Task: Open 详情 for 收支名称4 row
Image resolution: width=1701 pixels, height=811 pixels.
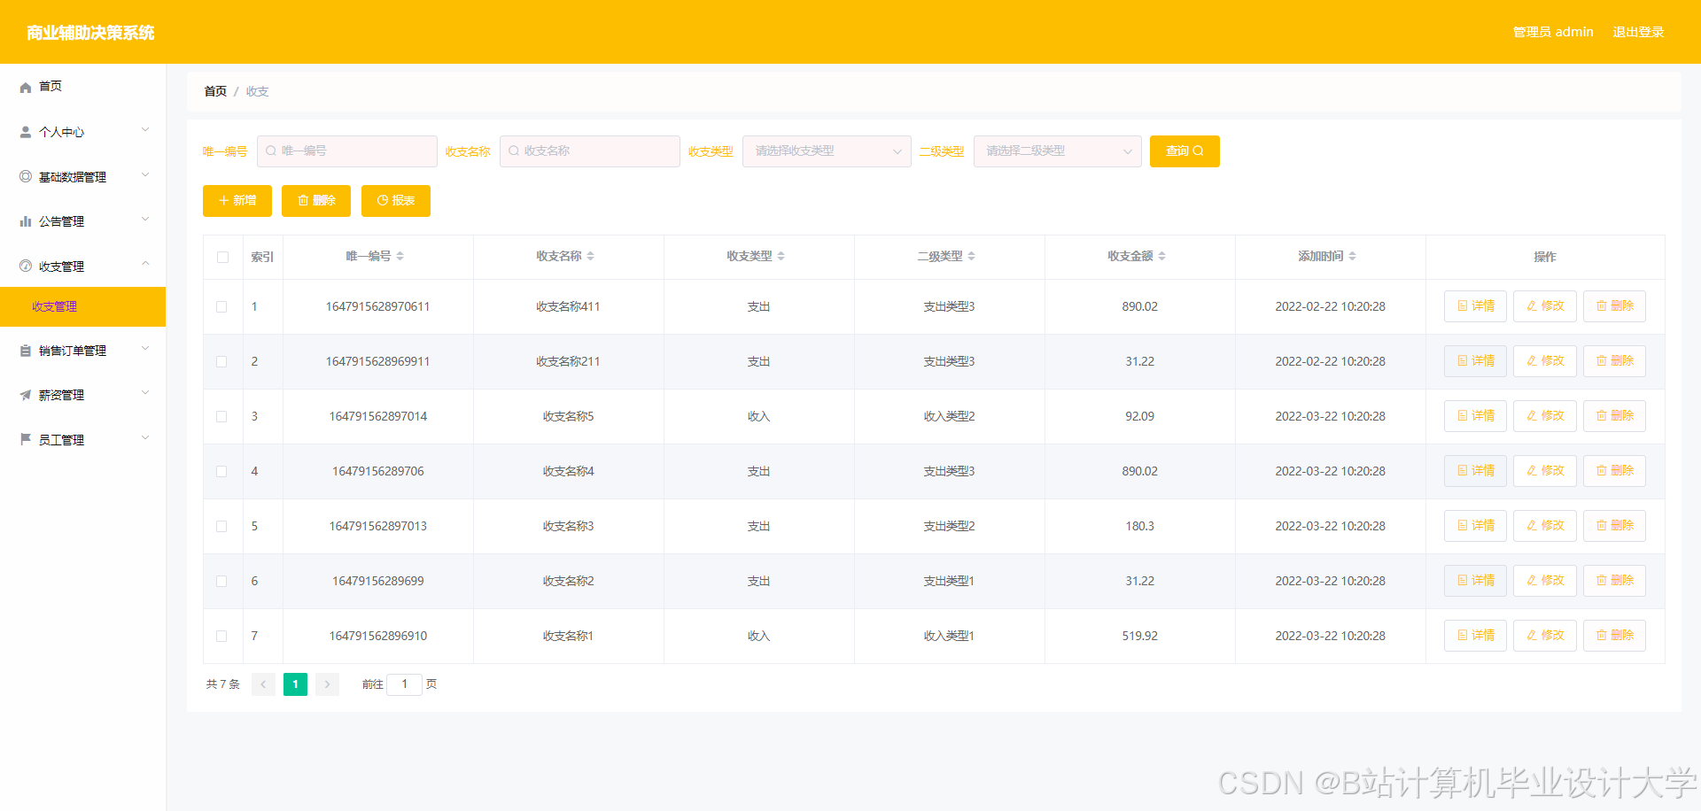Action: (1475, 471)
